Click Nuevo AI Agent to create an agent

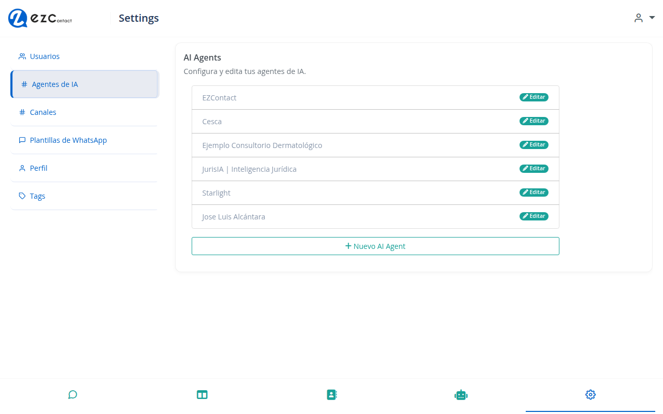pyautogui.click(x=375, y=246)
